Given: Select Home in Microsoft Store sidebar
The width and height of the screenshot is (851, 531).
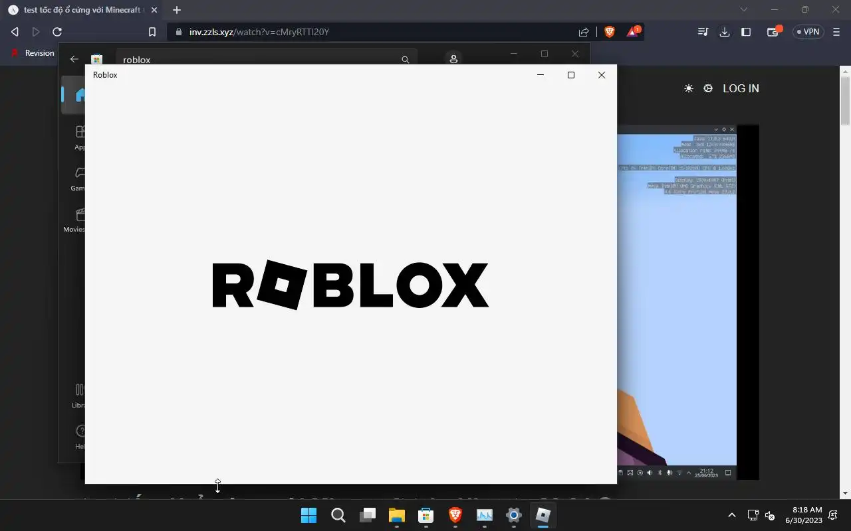Looking at the screenshot, I should [x=74, y=96].
